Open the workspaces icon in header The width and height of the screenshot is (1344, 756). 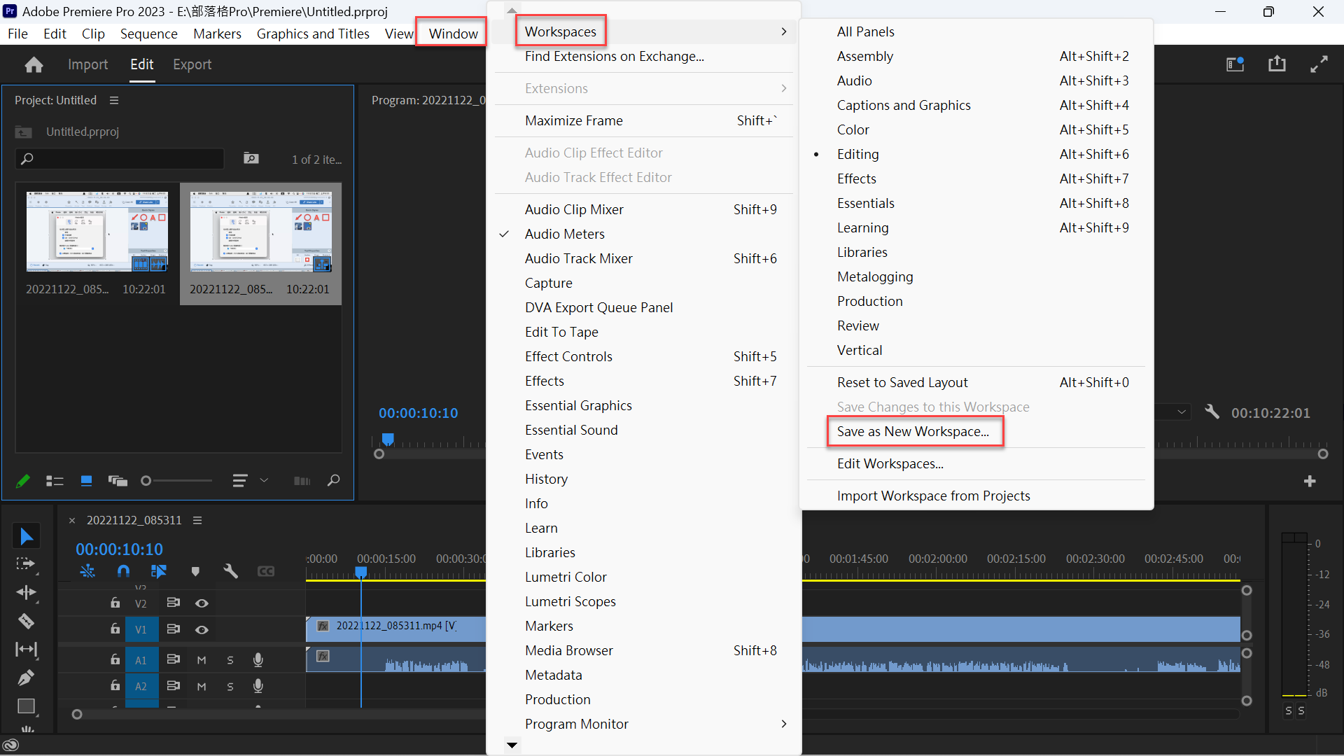pos(1235,64)
